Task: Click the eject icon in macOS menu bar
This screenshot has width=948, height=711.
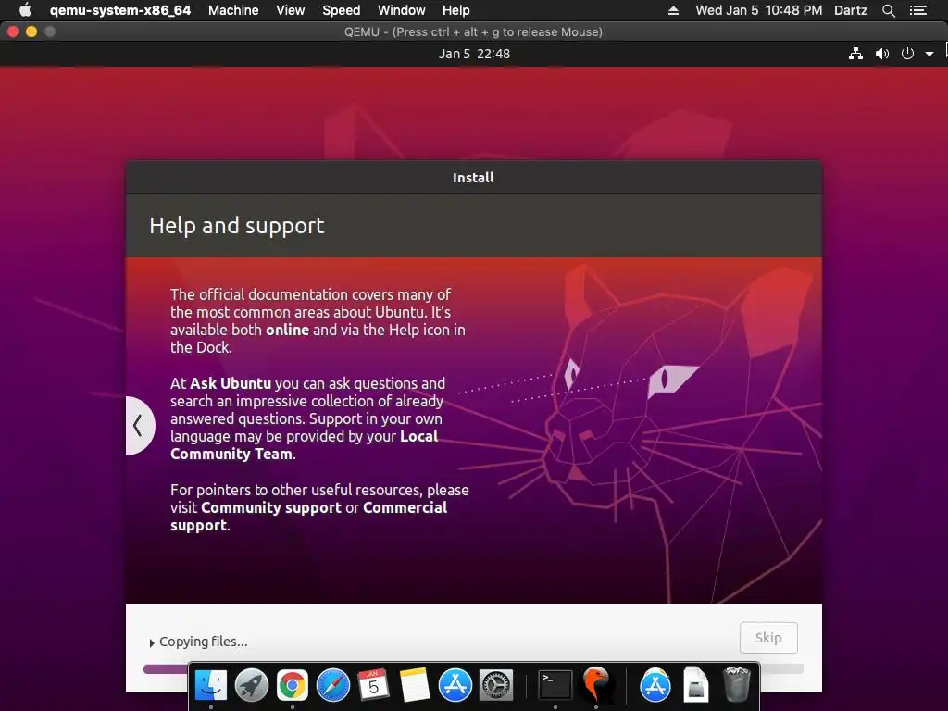Action: [673, 10]
